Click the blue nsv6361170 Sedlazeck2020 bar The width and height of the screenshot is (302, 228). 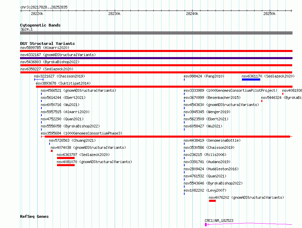[x=251, y=80]
